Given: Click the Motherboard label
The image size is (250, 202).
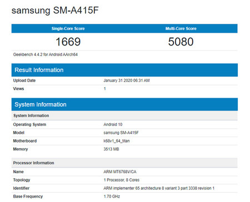Looking at the screenshot, I should pos(25,141).
